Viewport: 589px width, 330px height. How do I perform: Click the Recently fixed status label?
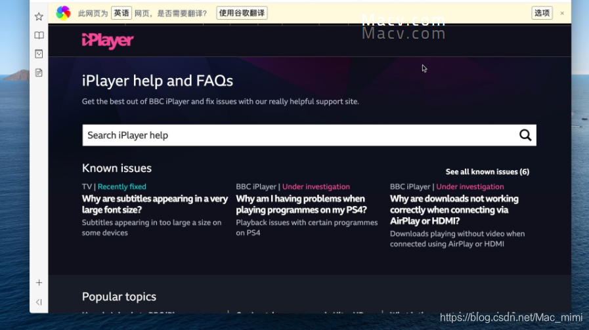pos(121,186)
